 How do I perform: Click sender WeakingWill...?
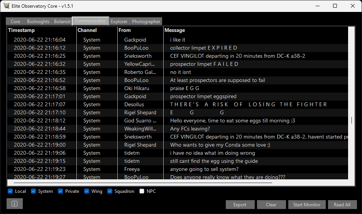click(x=140, y=129)
